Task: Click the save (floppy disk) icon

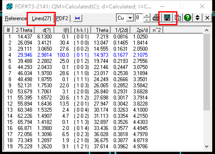Action: coord(167,18)
